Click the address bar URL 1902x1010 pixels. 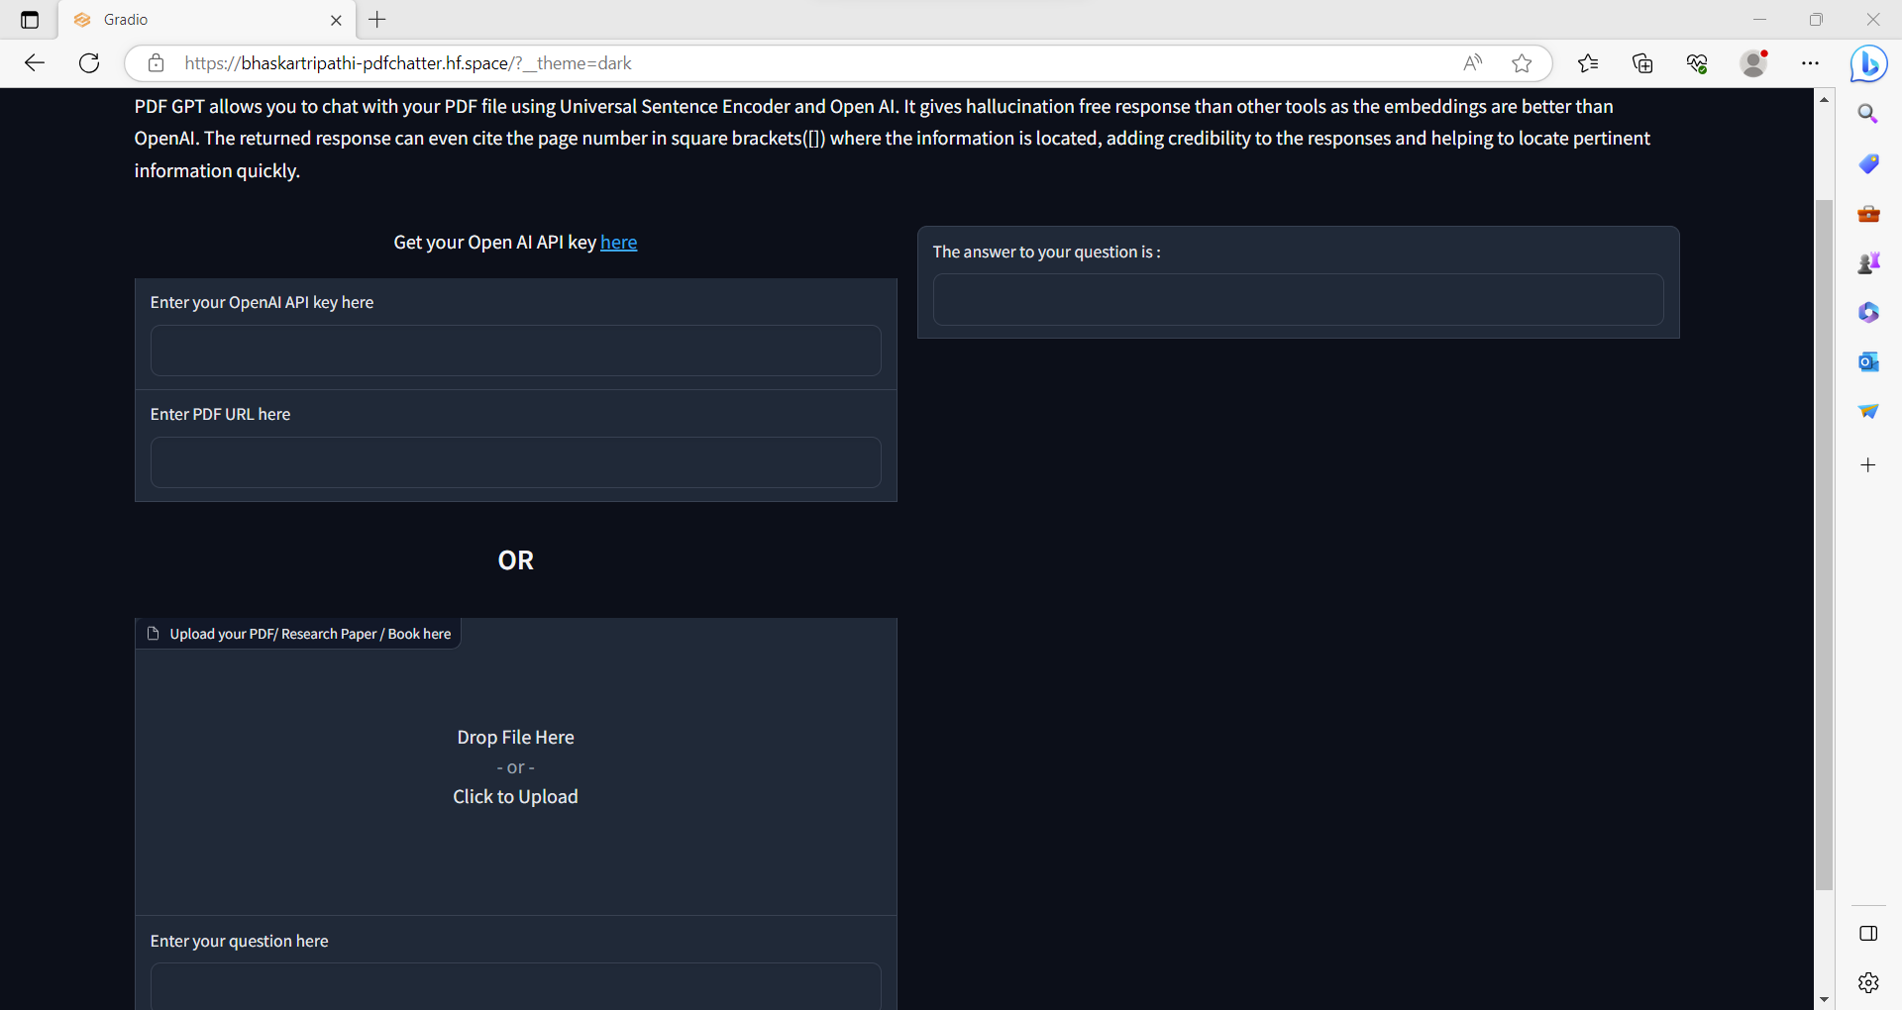point(408,63)
